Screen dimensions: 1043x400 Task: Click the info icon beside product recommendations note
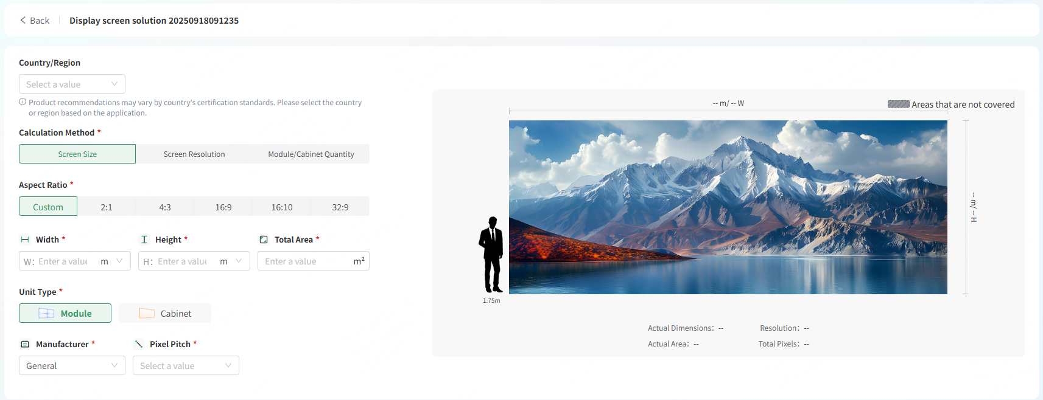pos(23,102)
